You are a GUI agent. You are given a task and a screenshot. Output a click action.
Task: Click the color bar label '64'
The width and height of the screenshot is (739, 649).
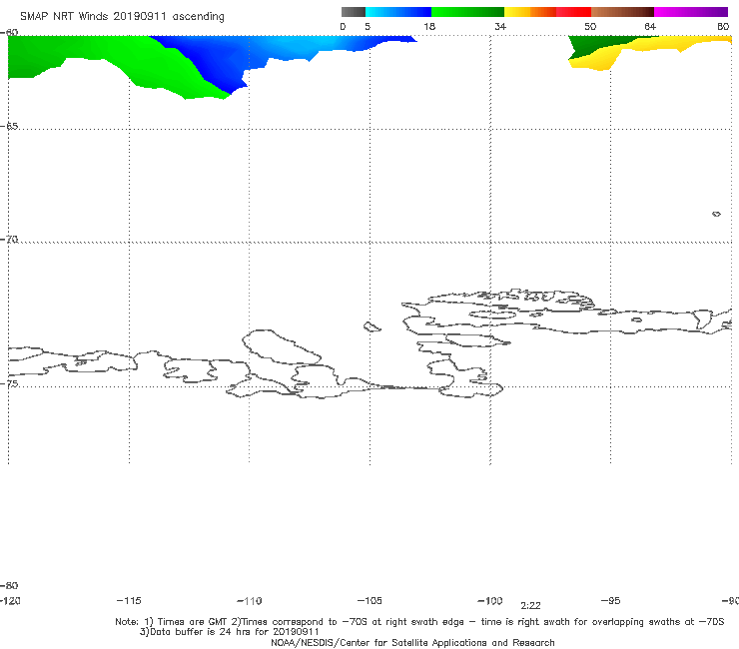(x=650, y=26)
